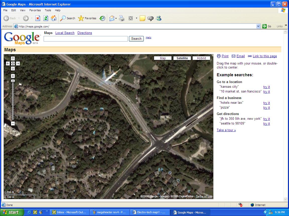Refresh the page using toolbar icon
The image size is (289, 216).
(46, 18)
